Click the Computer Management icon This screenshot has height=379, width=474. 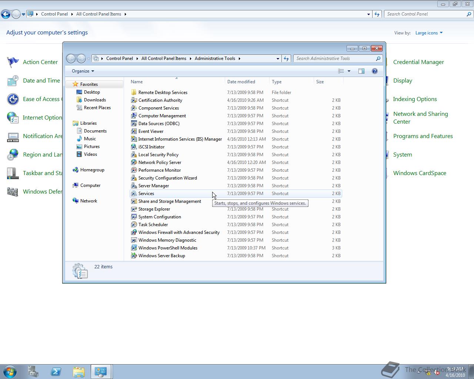134,116
